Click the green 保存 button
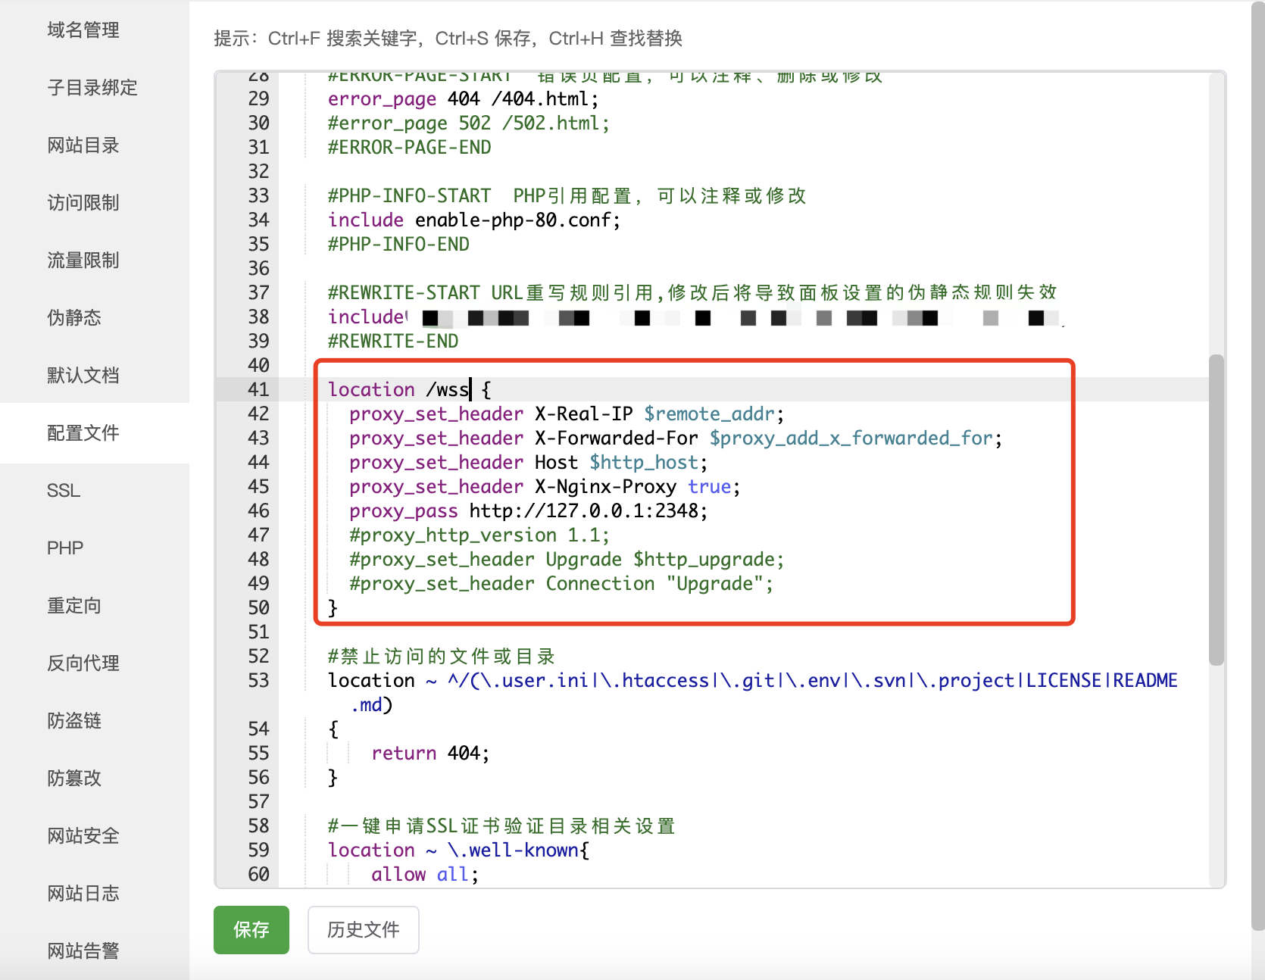Screen dimensions: 1265x980 point(251,930)
